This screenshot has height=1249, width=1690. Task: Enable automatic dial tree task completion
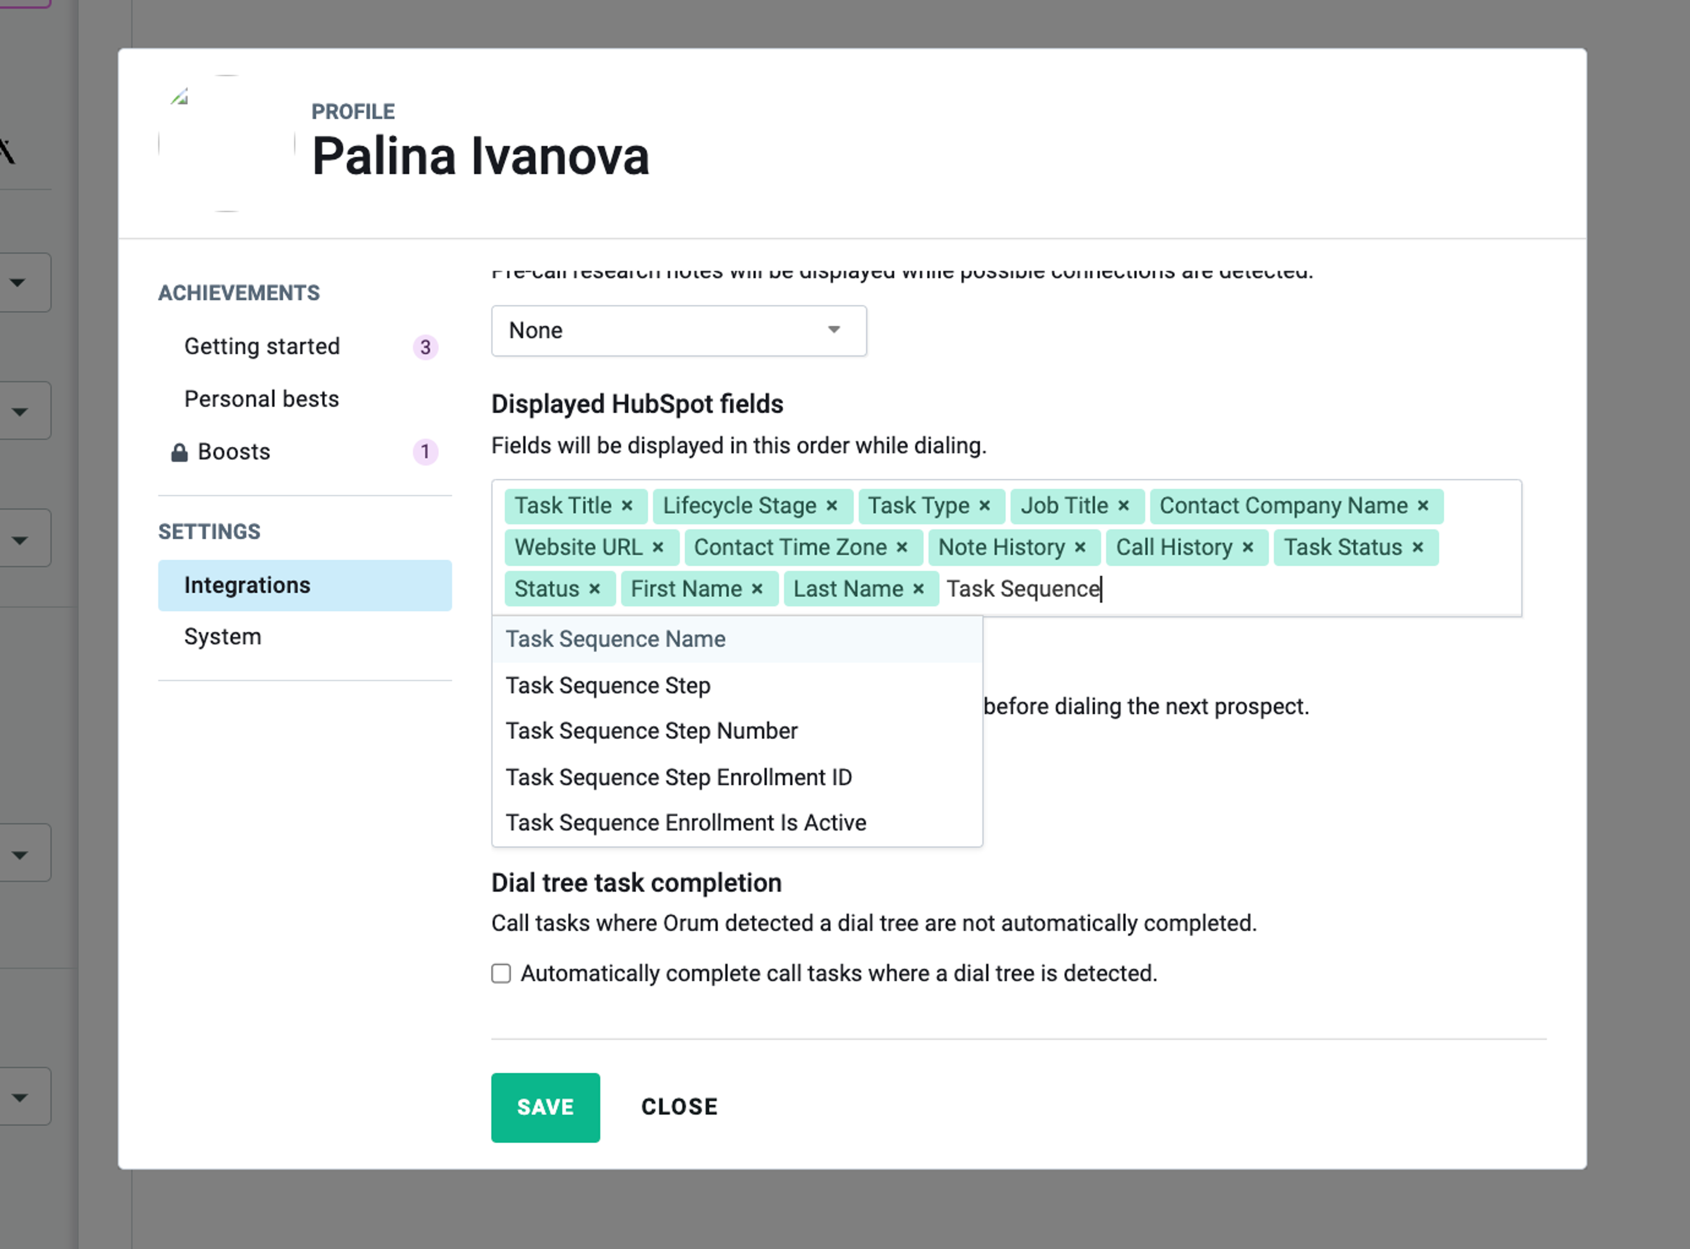[501, 973]
